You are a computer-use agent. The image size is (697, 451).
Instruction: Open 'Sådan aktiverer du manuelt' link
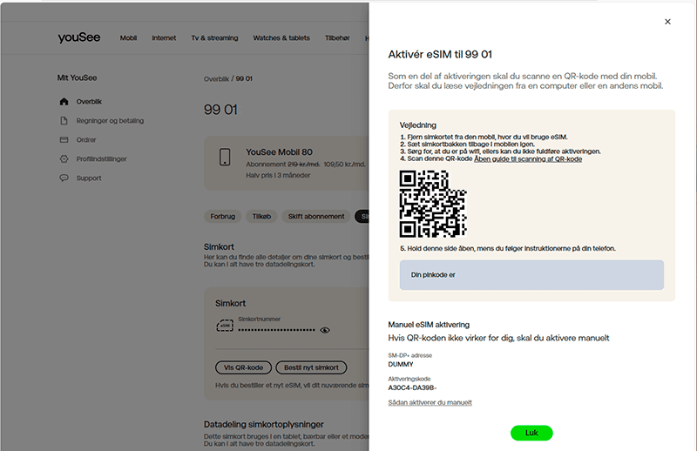click(430, 402)
